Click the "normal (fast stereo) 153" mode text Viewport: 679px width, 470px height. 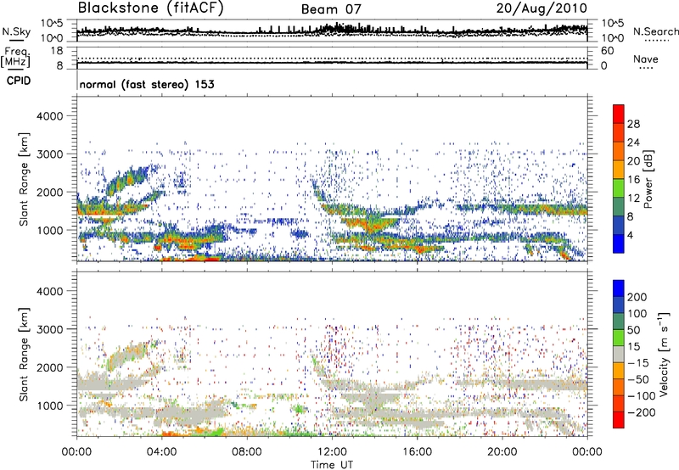(x=147, y=84)
